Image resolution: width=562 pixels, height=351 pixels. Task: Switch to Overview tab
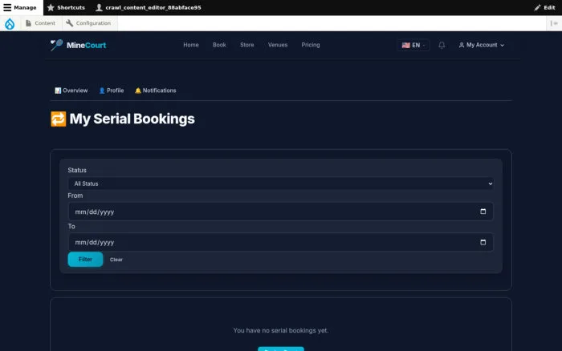tap(71, 91)
